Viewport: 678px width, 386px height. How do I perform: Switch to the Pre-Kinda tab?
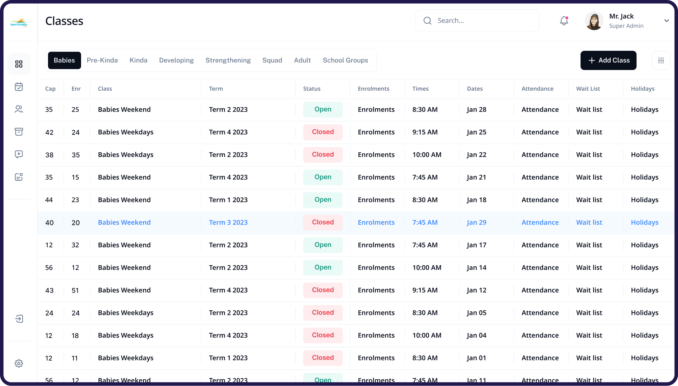click(102, 60)
